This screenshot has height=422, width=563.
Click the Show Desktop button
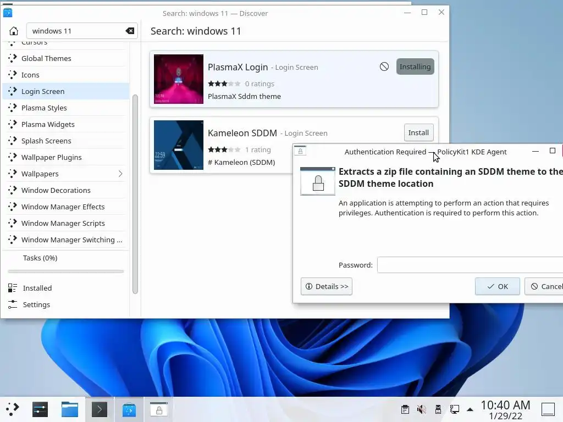548,409
